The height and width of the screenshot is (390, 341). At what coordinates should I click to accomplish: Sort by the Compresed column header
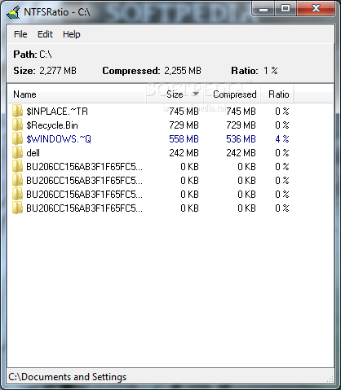click(x=232, y=94)
